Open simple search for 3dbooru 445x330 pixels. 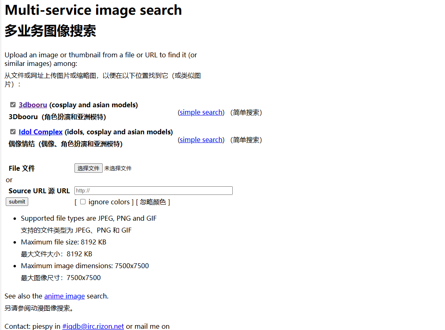tap(201, 112)
